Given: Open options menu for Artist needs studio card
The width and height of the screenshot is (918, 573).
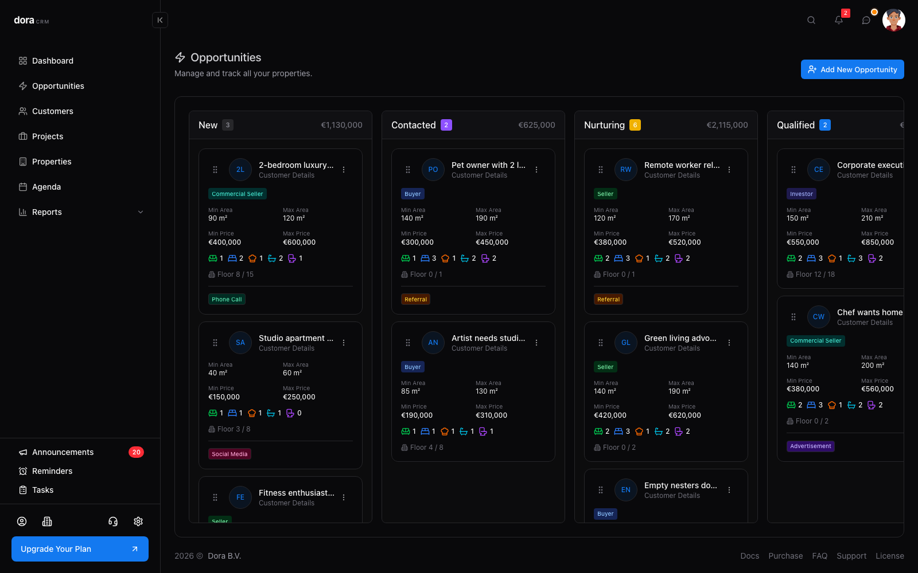Looking at the screenshot, I should [x=536, y=343].
